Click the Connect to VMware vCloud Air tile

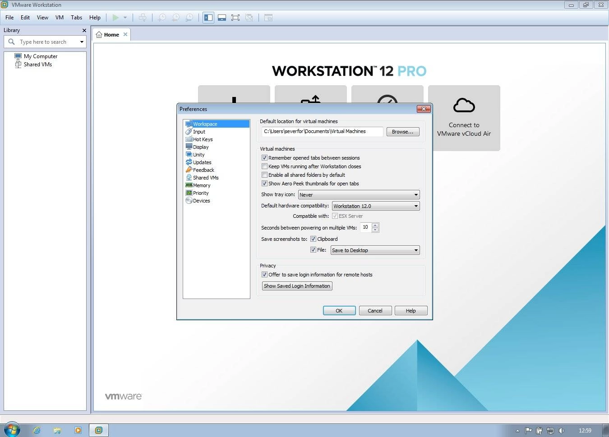pos(464,118)
